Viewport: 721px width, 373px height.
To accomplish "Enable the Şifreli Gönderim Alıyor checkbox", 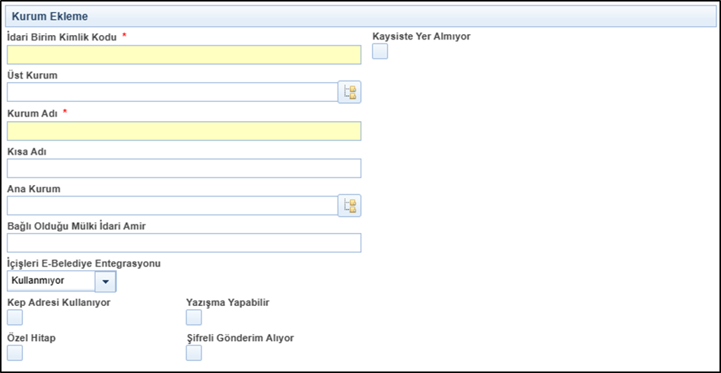I will click(194, 352).
